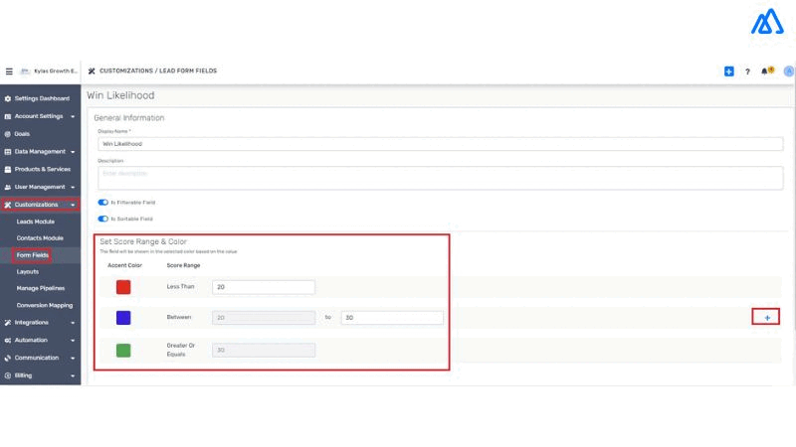Go to Leads Module

(36, 222)
